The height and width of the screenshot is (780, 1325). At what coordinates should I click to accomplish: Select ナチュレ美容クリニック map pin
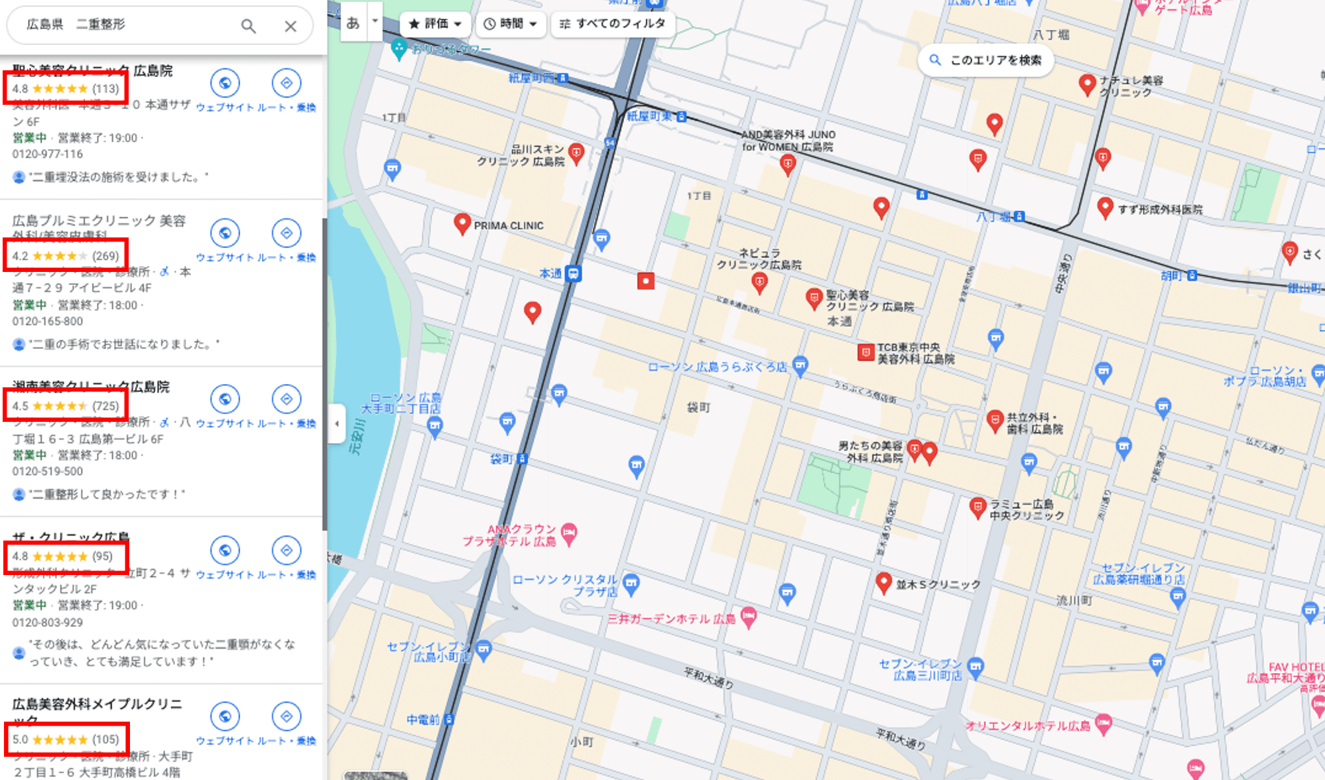[x=1087, y=85]
